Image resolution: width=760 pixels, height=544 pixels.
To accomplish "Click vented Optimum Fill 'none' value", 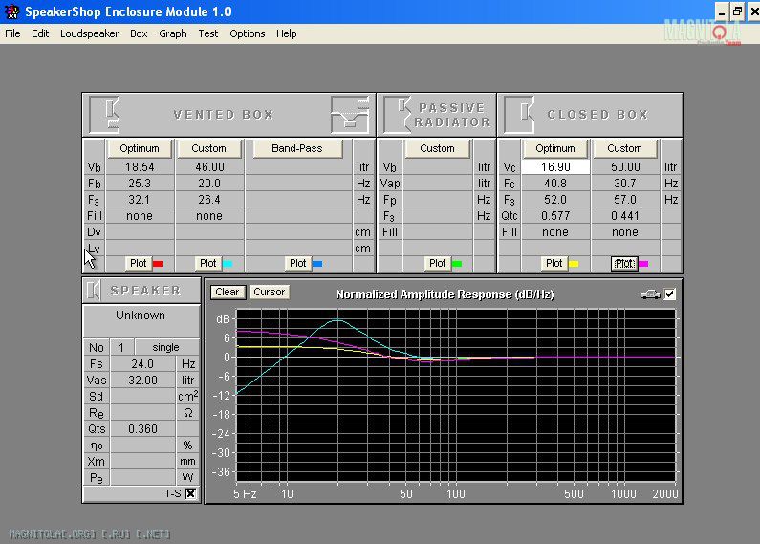I will [140, 216].
